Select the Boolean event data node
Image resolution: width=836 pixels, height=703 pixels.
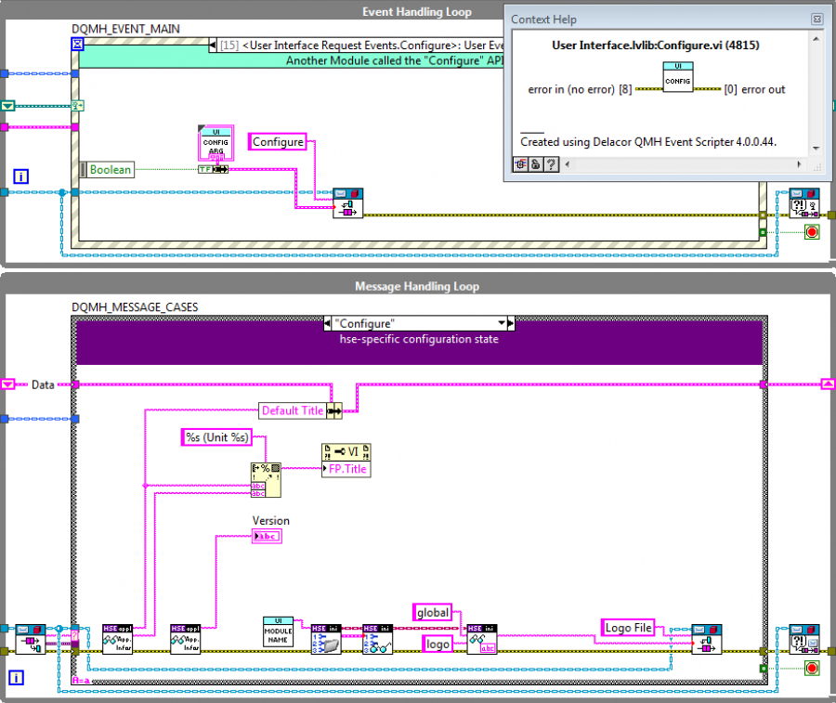(x=107, y=170)
